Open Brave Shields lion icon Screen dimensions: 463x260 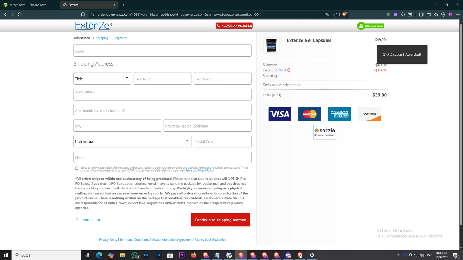[x=344, y=14]
